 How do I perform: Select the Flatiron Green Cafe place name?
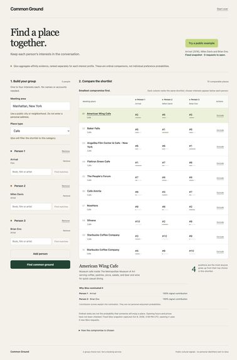pos(98,161)
